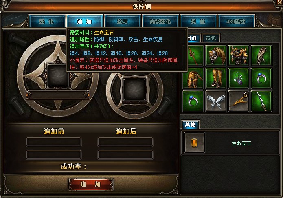Switch to the 强化 tab
283x198 pixels.
47,22
